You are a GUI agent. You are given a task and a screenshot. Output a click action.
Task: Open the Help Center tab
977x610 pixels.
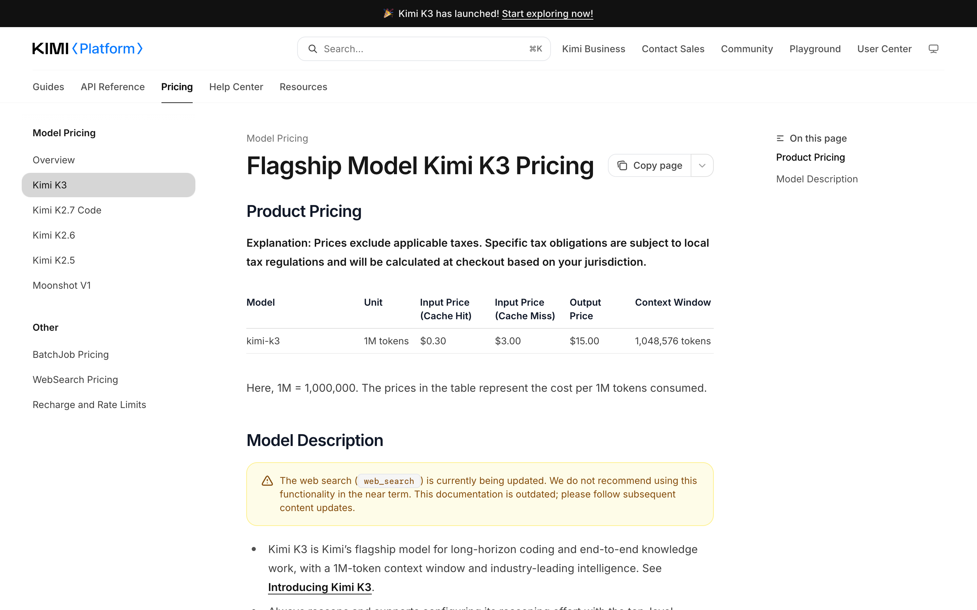(236, 87)
